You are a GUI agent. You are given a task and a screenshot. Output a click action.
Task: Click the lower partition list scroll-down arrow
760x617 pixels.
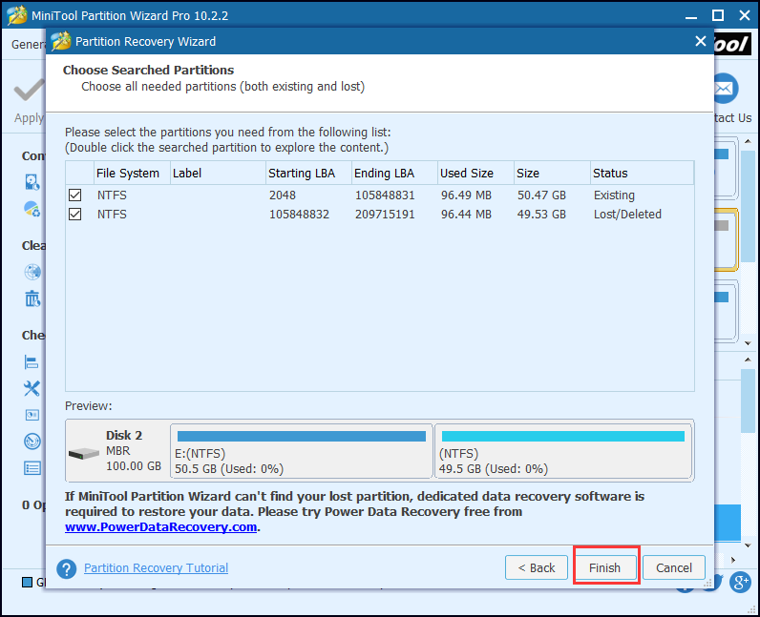coord(748,545)
